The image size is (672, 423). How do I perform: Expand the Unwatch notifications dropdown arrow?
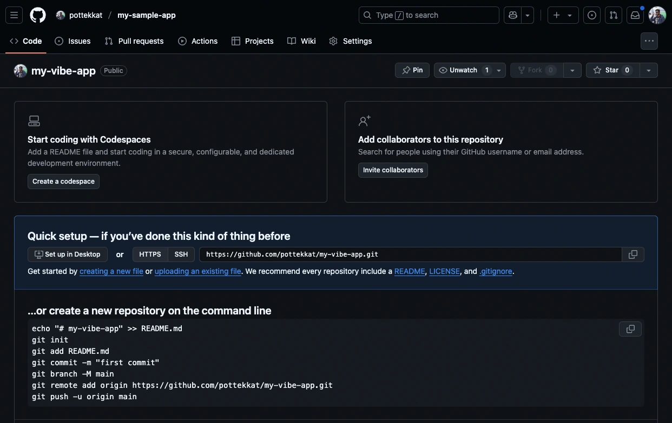click(x=499, y=70)
